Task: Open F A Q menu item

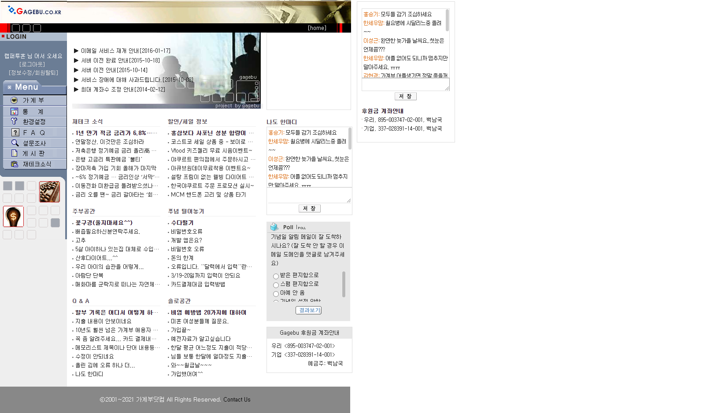Action: 34,132
